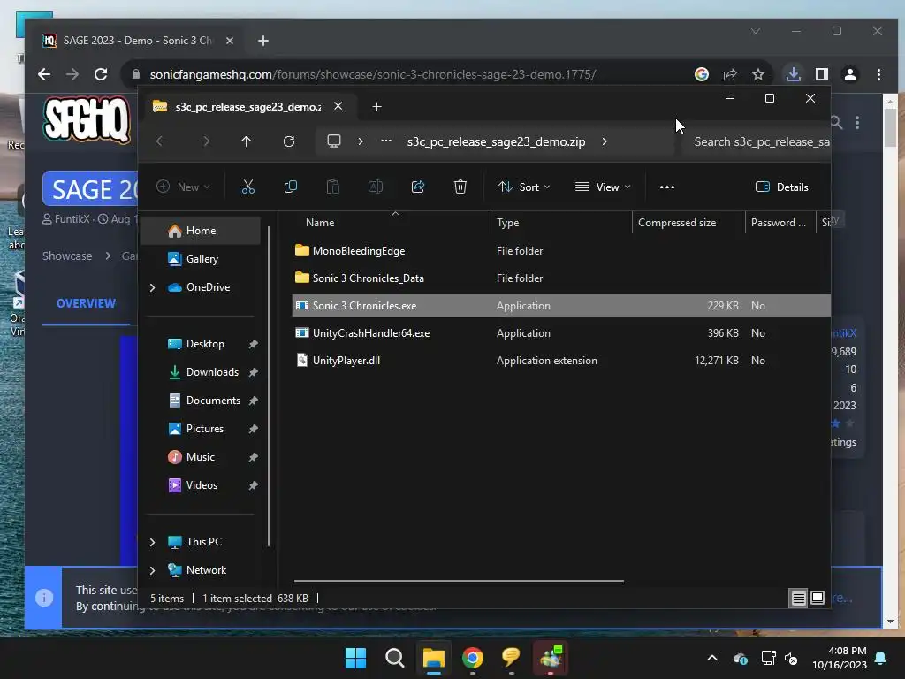905x679 pixels.
Task: Expand chevron after PC icon in address bar
Action: click(x=361, y=141)
